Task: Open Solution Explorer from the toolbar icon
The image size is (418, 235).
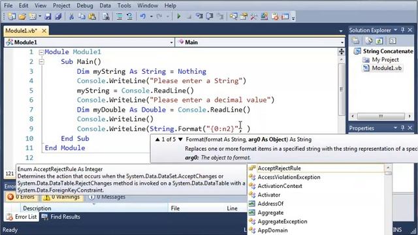Action: 234,16
